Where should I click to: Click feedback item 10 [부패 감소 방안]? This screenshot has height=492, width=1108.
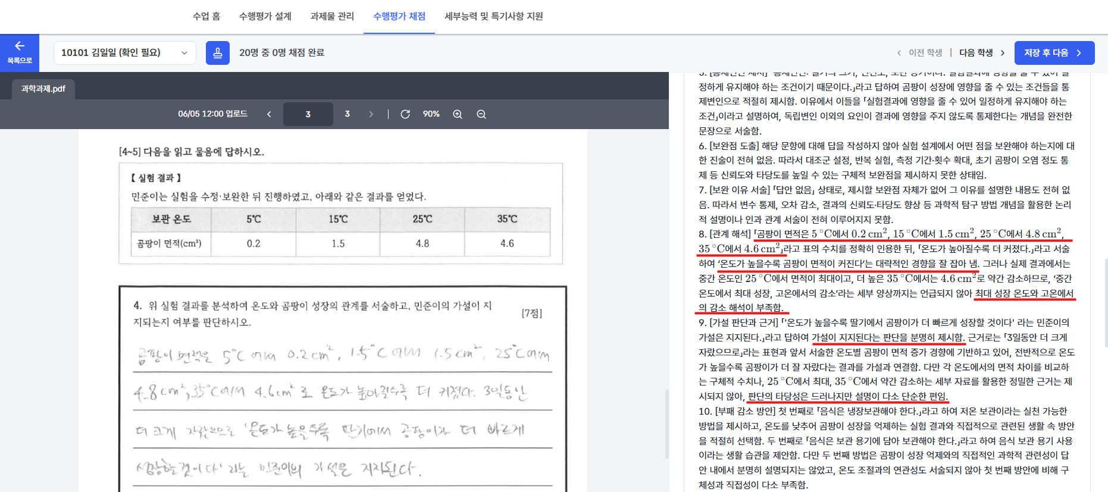pyautogui.click(x=887, y=448)
